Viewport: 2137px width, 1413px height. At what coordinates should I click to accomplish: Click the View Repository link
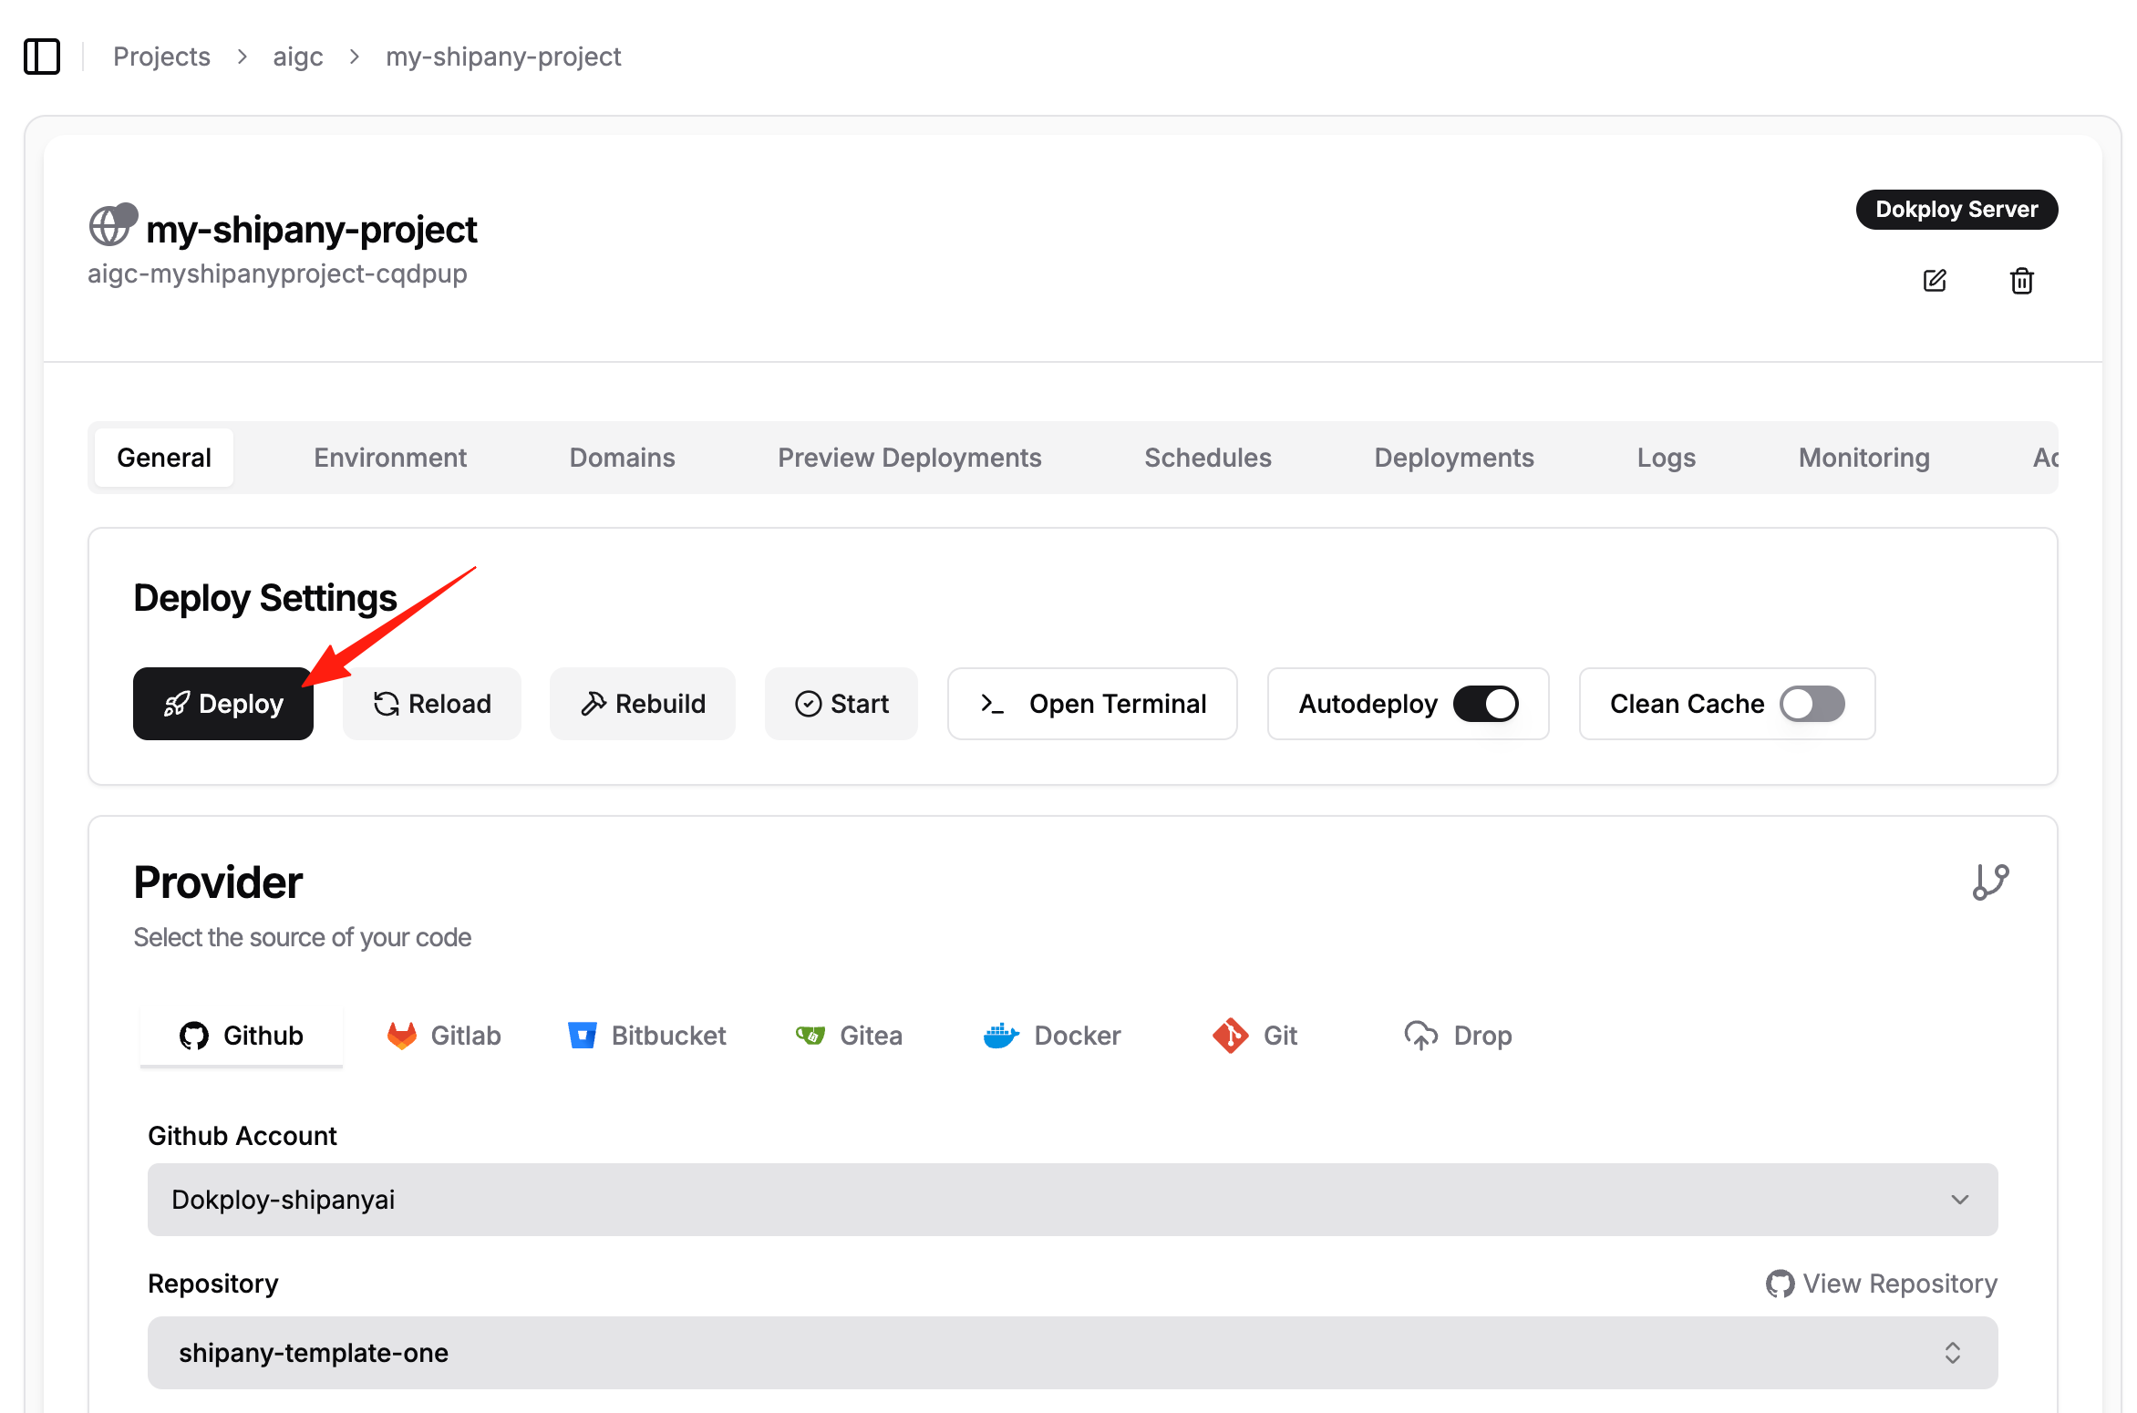click(1882, 1284)
